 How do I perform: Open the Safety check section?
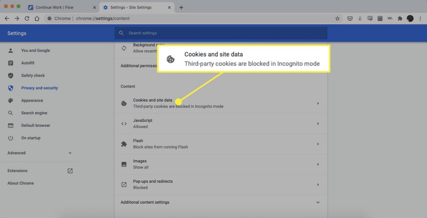(33, 76)
